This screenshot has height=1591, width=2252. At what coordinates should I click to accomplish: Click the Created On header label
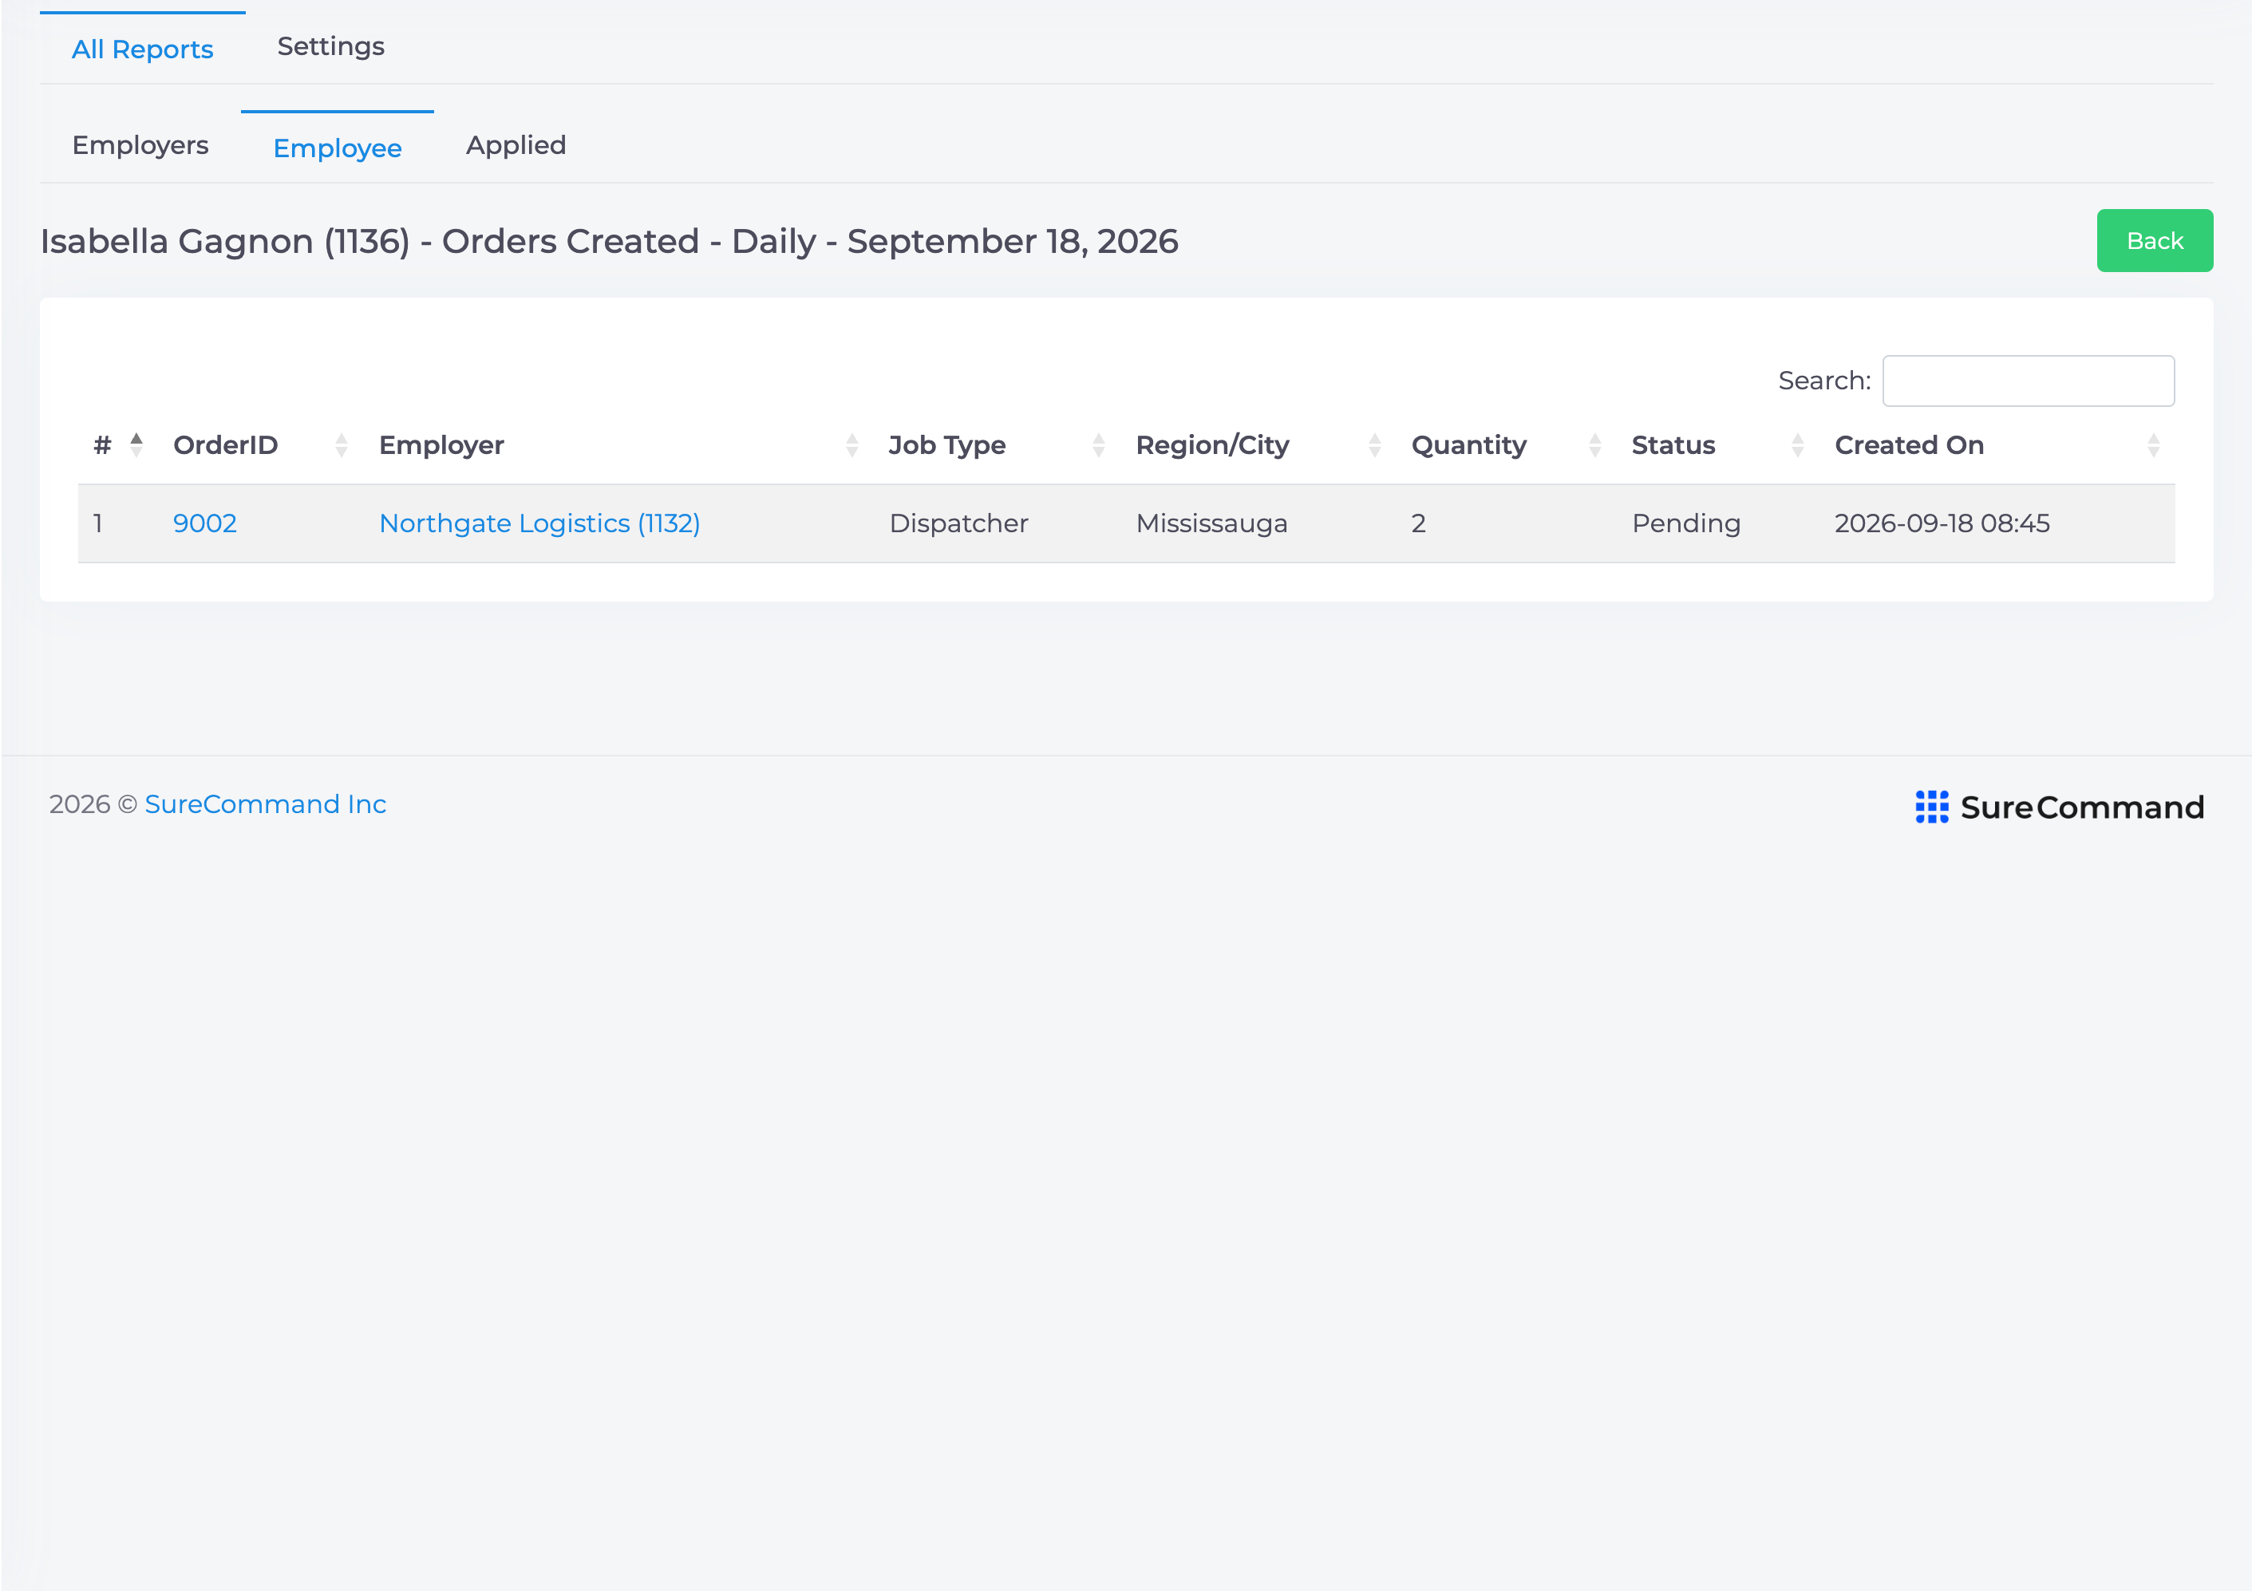pos(1909,445)
